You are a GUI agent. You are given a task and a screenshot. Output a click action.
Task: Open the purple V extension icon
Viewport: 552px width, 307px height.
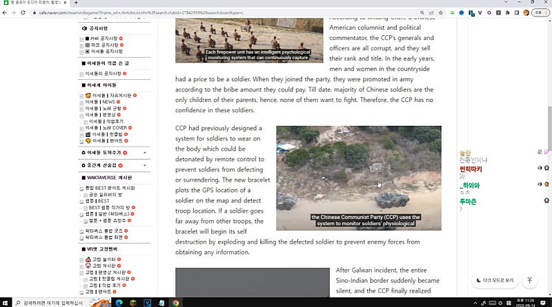(x=480, y=12)
